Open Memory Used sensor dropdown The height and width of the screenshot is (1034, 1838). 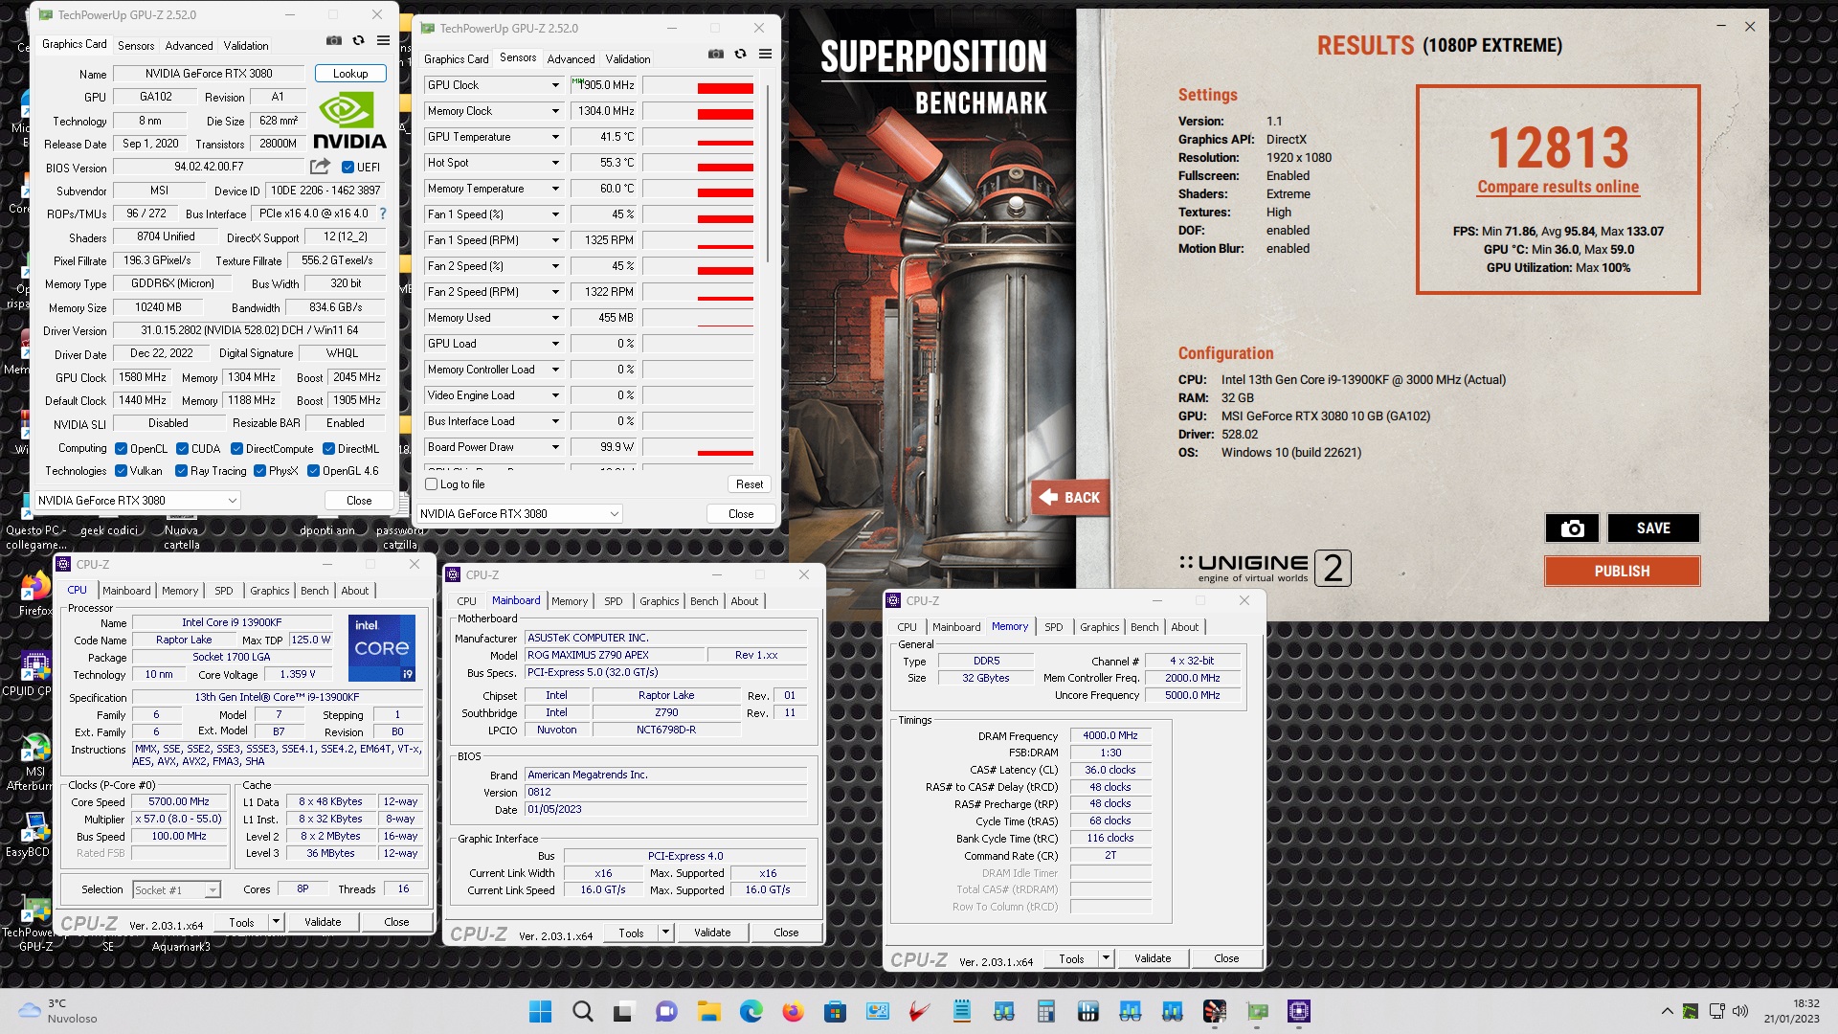(x=555, y=318)
